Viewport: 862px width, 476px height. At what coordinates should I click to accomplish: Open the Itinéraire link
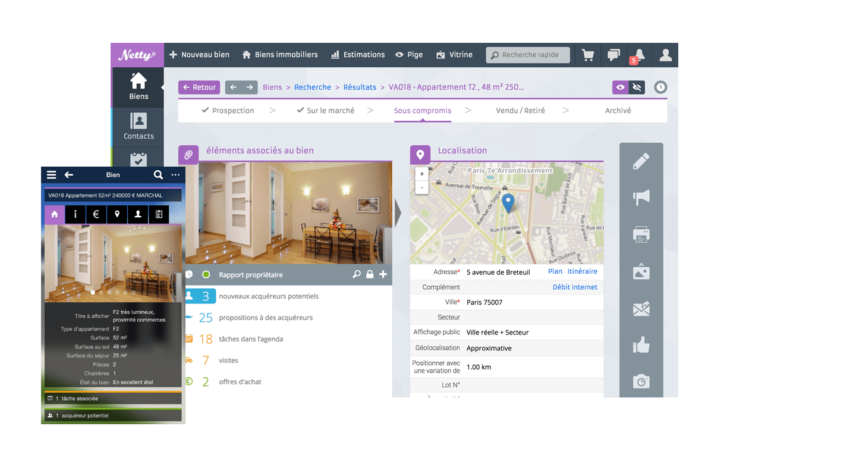(x=583, y=271)
